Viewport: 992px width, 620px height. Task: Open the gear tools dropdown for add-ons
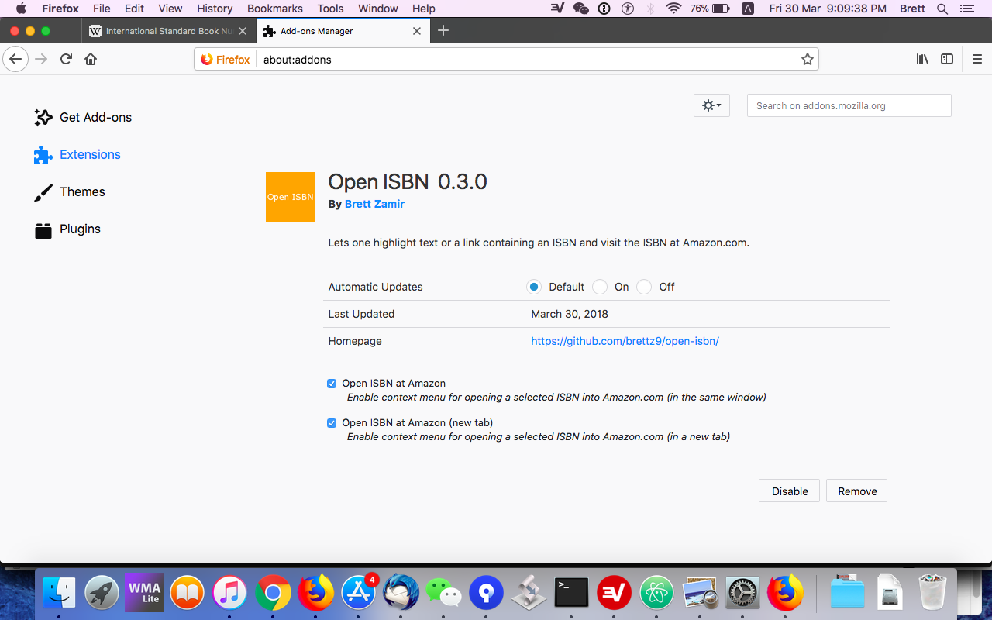[711, 105]
